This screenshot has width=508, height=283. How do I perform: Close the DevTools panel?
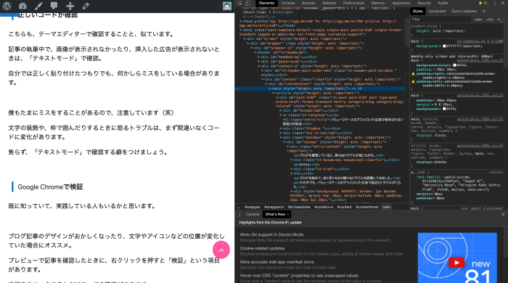pyautogui.click(x=504, y=3)
